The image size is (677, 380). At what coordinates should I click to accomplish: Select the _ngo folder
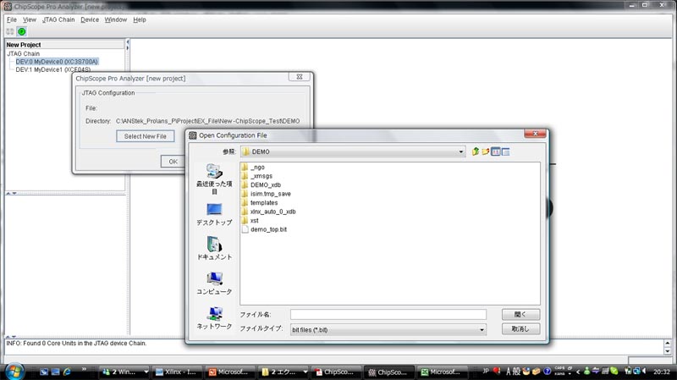pos(253,167)
